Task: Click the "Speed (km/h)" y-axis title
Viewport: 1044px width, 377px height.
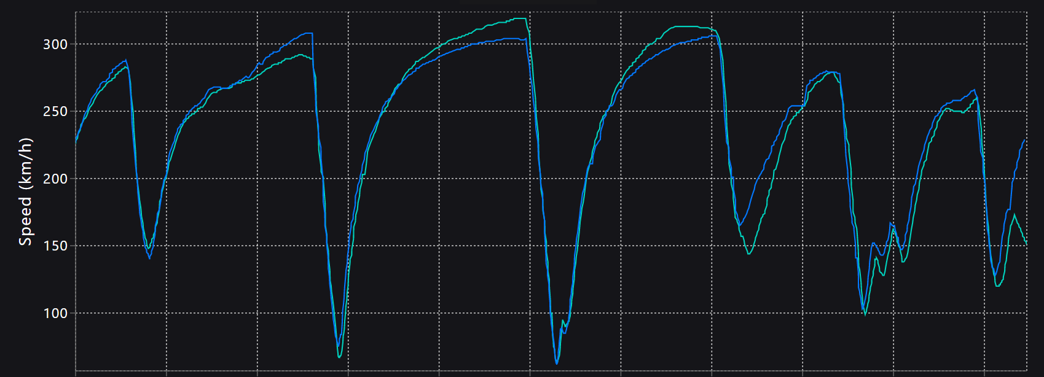Action: point(25,192)
